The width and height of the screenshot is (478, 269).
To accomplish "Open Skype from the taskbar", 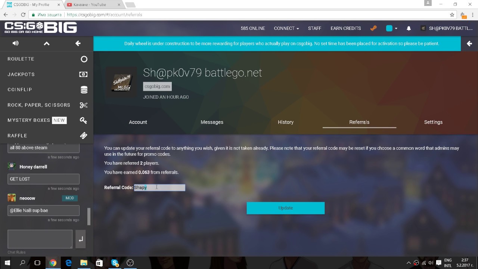I will [x=115, y=263].
